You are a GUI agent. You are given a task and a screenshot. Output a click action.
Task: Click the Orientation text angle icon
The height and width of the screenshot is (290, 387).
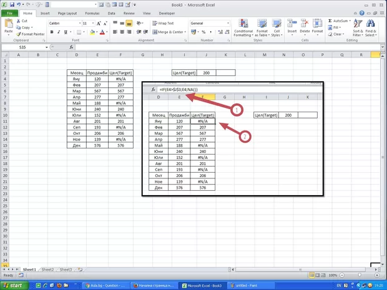click(x=139, y=23)
